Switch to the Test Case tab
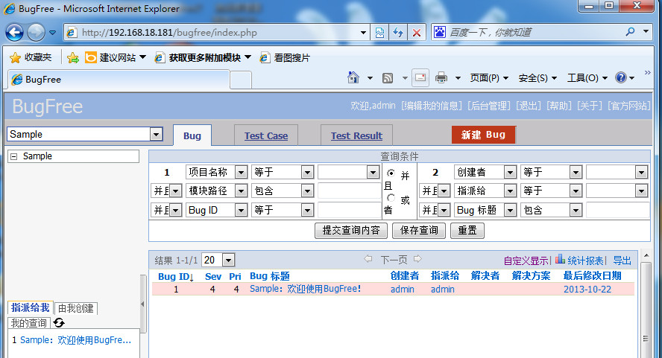The width and height of the screenshot is (662, 358). [266, 135]
